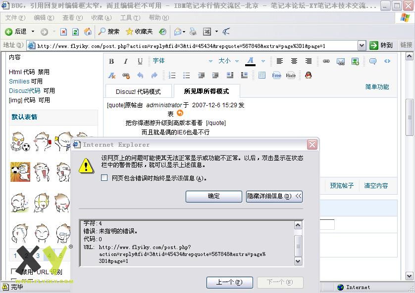Insert the Hide tag in the editor
Screen dimensions: 415x293
coord(291,76)
